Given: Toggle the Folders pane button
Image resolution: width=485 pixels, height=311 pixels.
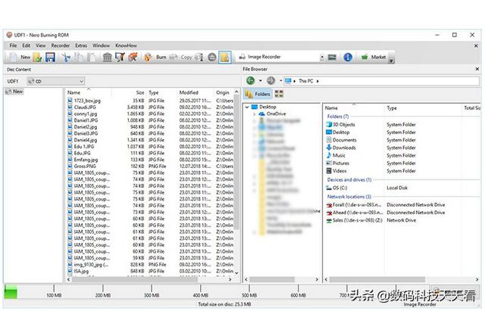Looking at the screenshot, I should (x=258, y=94).
